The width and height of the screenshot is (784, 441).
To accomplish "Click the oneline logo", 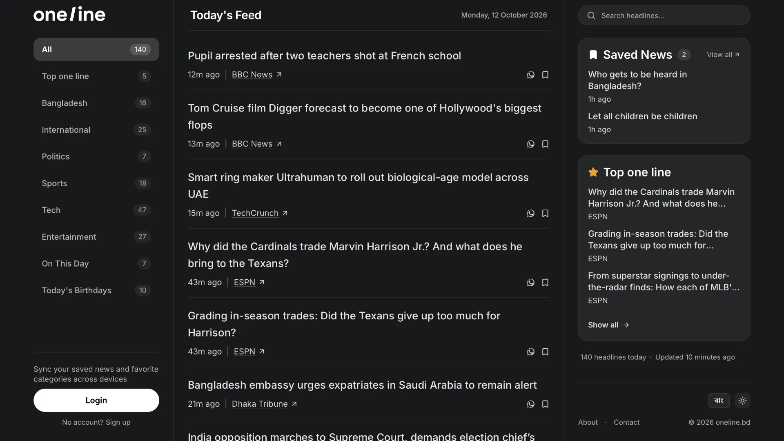I will pos(69,14).
